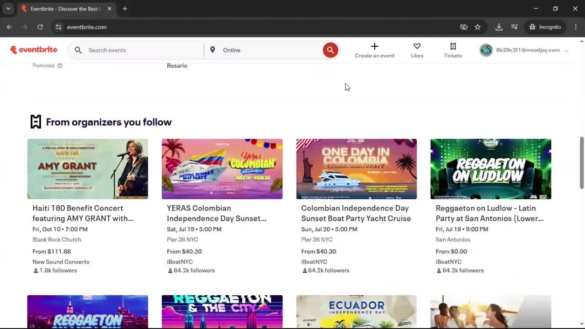Click the tracking protection eye icon
585x329 pixels.
coord(464,27)
